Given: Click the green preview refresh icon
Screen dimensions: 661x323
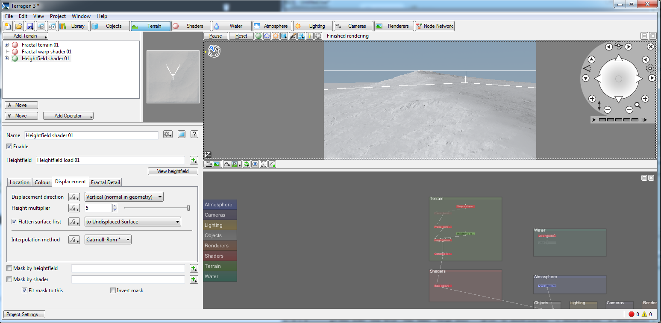Looking at the screenshot, I should 247,164.
